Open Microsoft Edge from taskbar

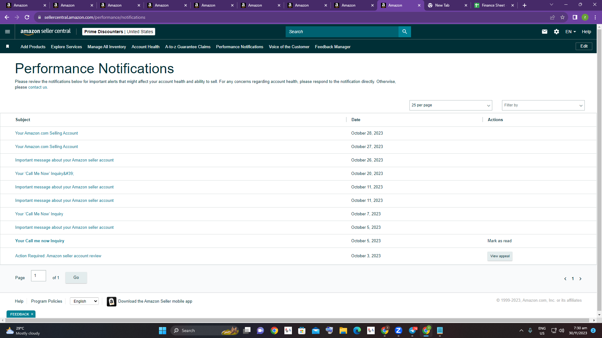pyautogui.click(x=357, y=330)
